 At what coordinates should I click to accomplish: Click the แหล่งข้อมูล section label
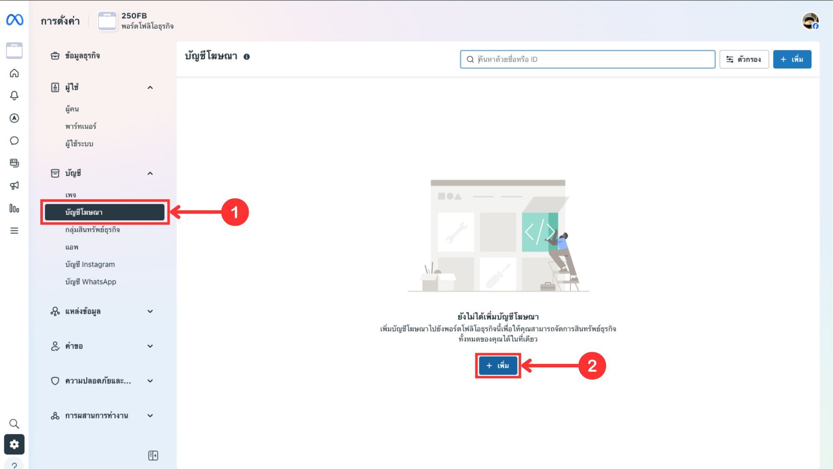pos(83,311)
